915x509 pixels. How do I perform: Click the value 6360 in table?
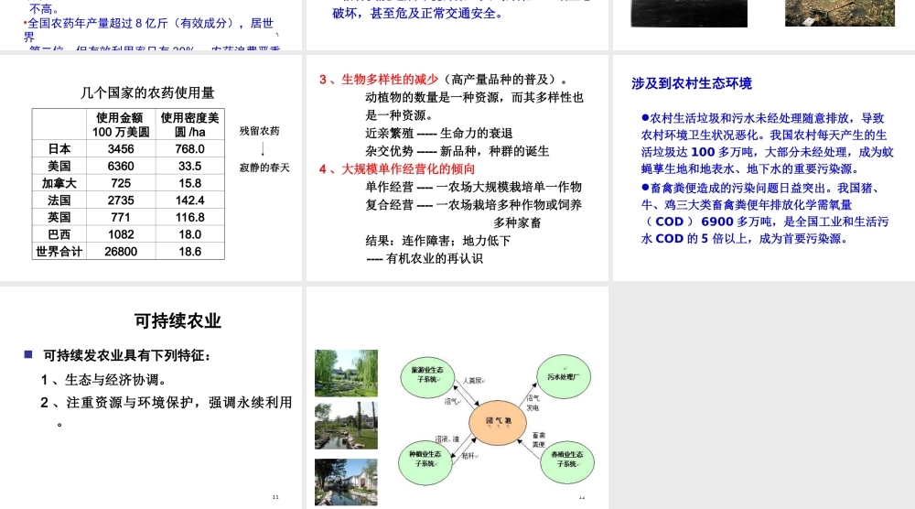click(x=121, y=166)
